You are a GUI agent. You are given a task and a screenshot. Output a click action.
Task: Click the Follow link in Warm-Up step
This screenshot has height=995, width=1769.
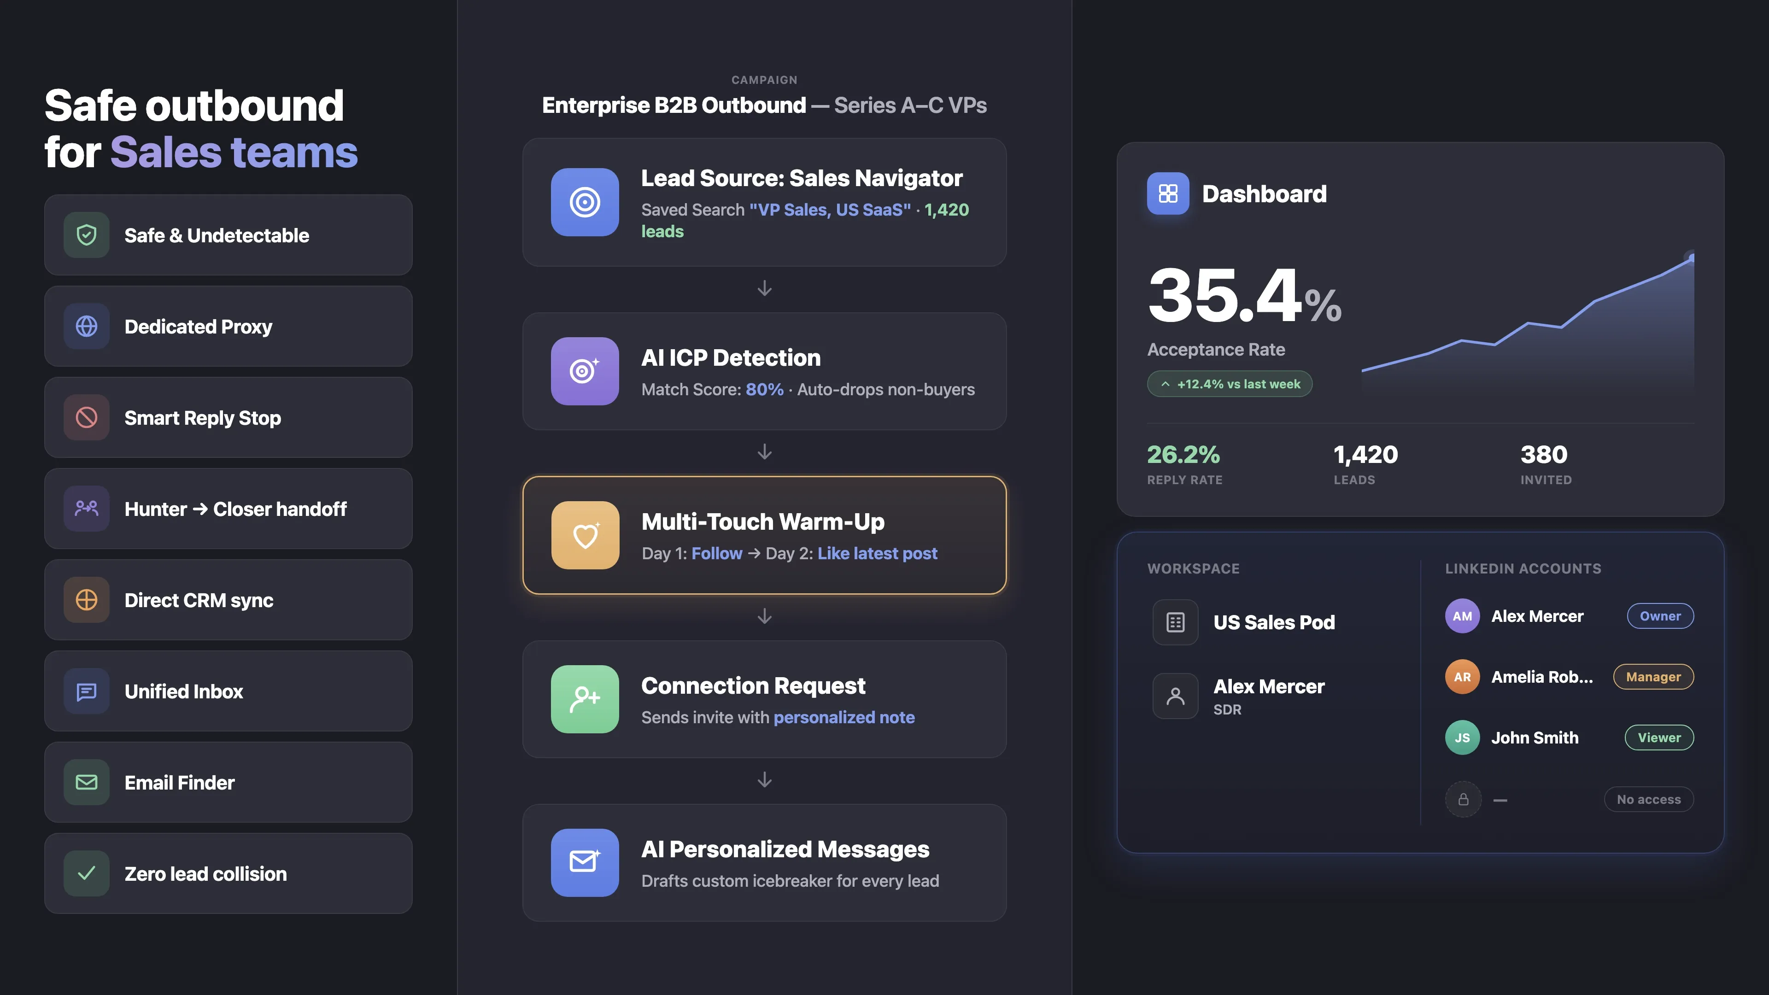tap(717, 554)
